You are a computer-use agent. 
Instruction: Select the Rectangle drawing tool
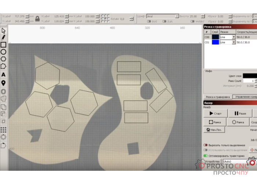[x=3, y=45]
